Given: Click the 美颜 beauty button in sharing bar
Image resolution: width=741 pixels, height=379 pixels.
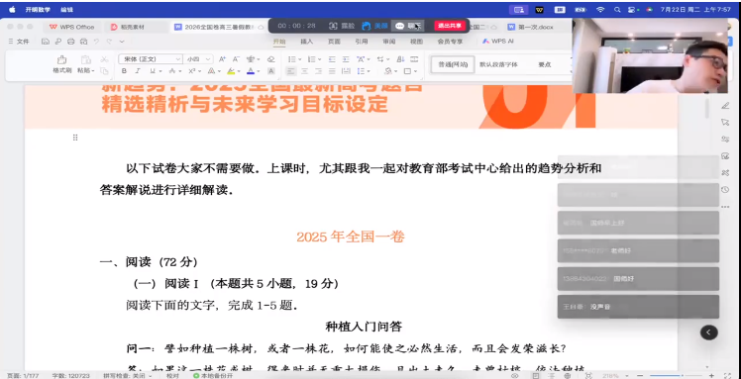Looking at the screenshot, I should 375,26.
